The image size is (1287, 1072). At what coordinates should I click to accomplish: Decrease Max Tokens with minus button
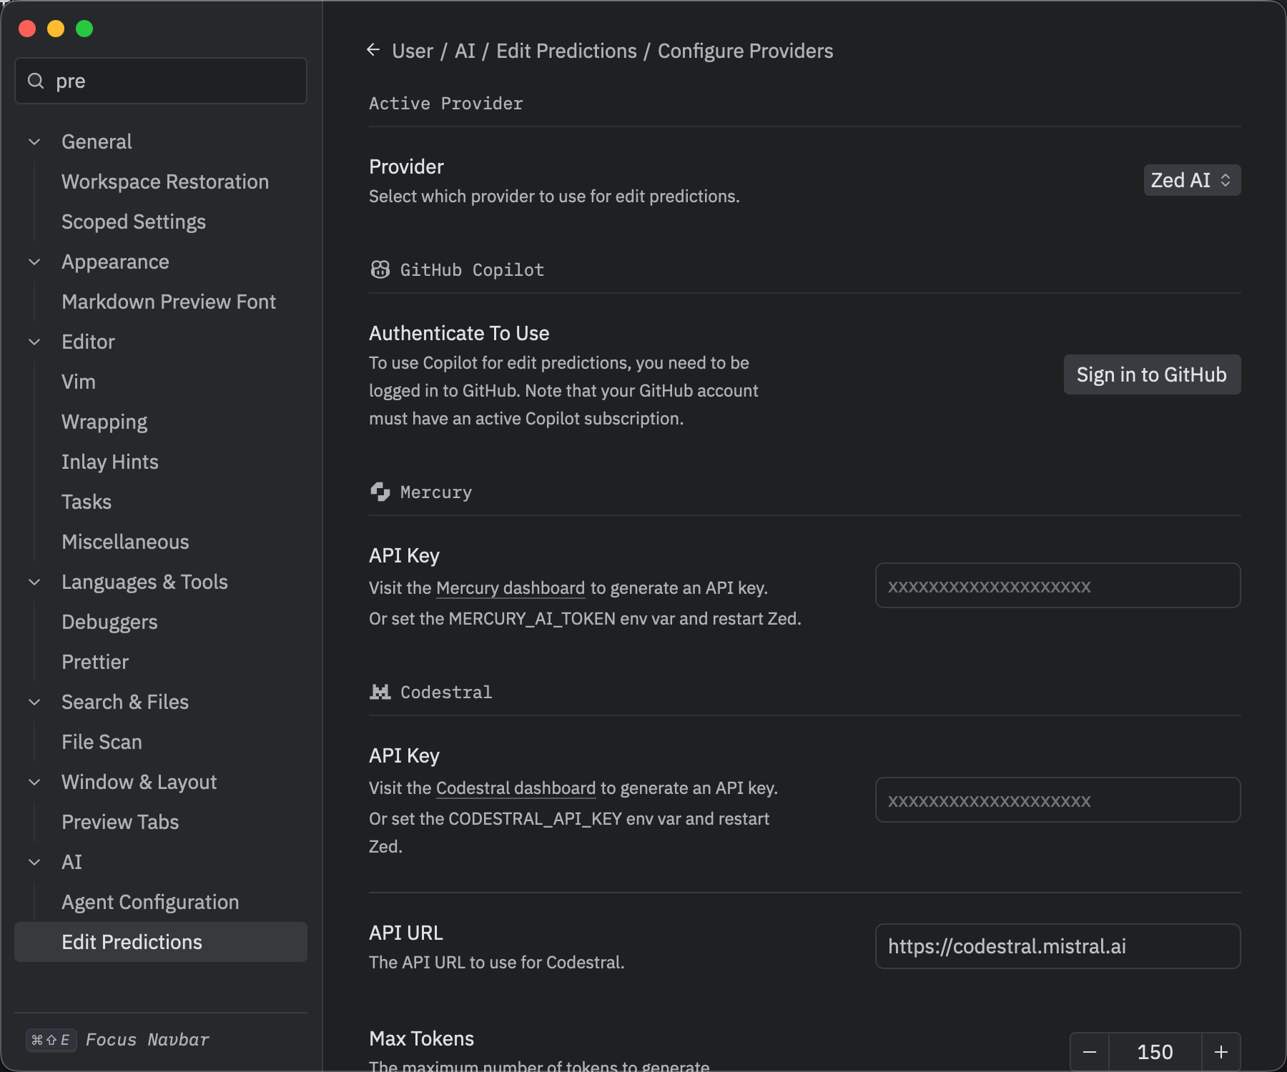[1090, 1052]
